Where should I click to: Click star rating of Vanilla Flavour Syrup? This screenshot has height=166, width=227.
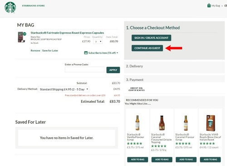(x=134, y=143)
